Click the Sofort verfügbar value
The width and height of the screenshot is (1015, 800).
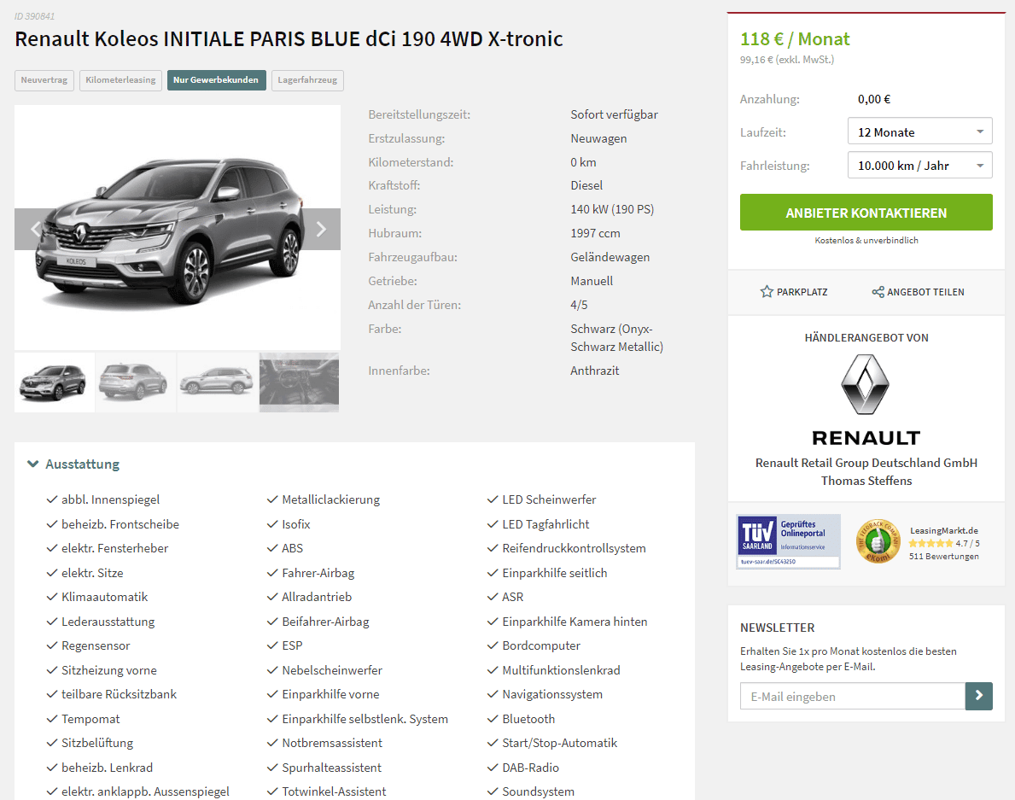tap(615, 114)
